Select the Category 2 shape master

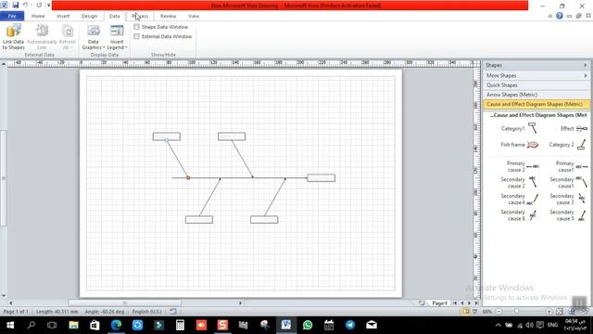(568, 145)
